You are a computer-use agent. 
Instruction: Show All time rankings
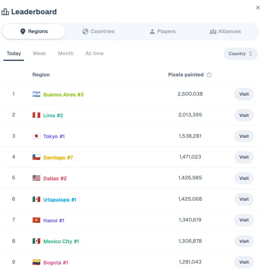(x=94, y=54)
